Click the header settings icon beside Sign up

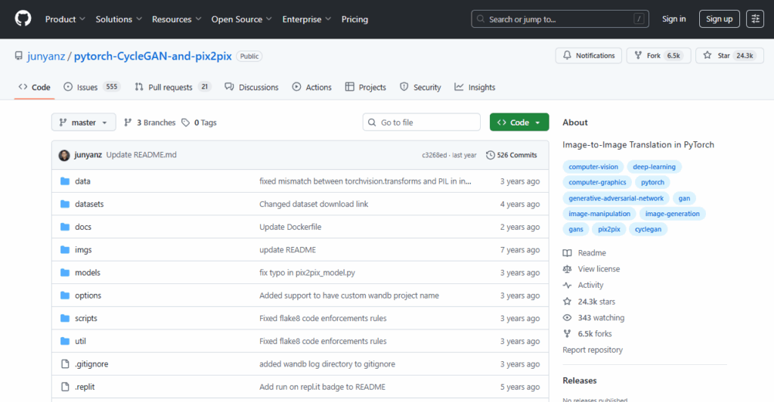pos(755,19)
